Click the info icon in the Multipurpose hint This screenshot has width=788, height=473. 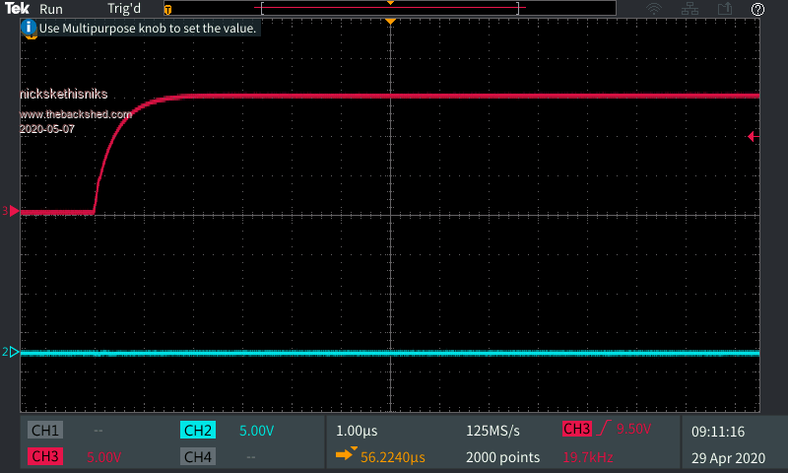tap(29, 29)
